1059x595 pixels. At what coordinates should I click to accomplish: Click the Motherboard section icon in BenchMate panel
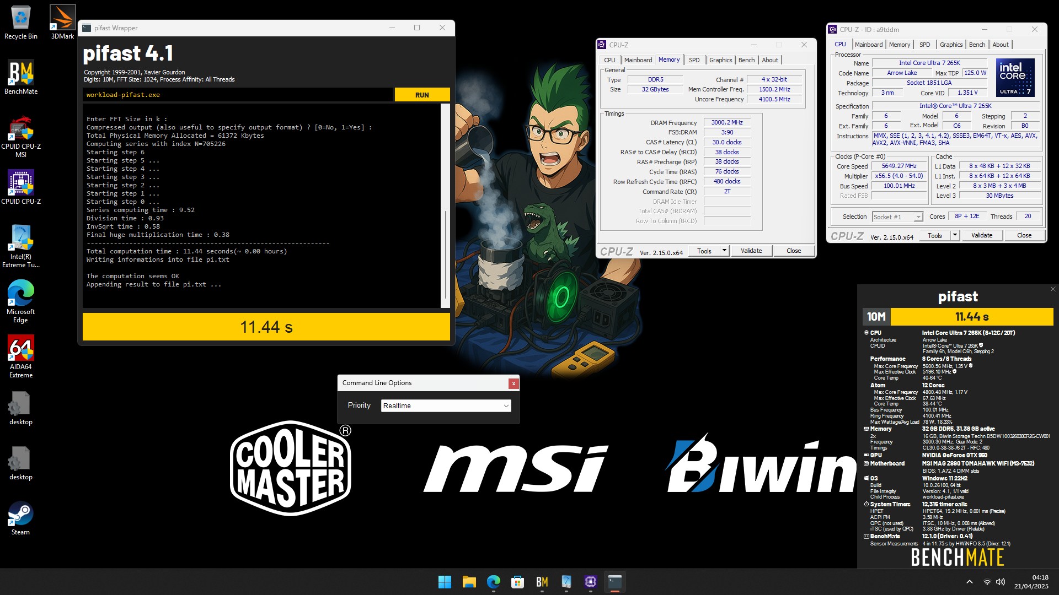pyautogui.click(x=866, y=463)
